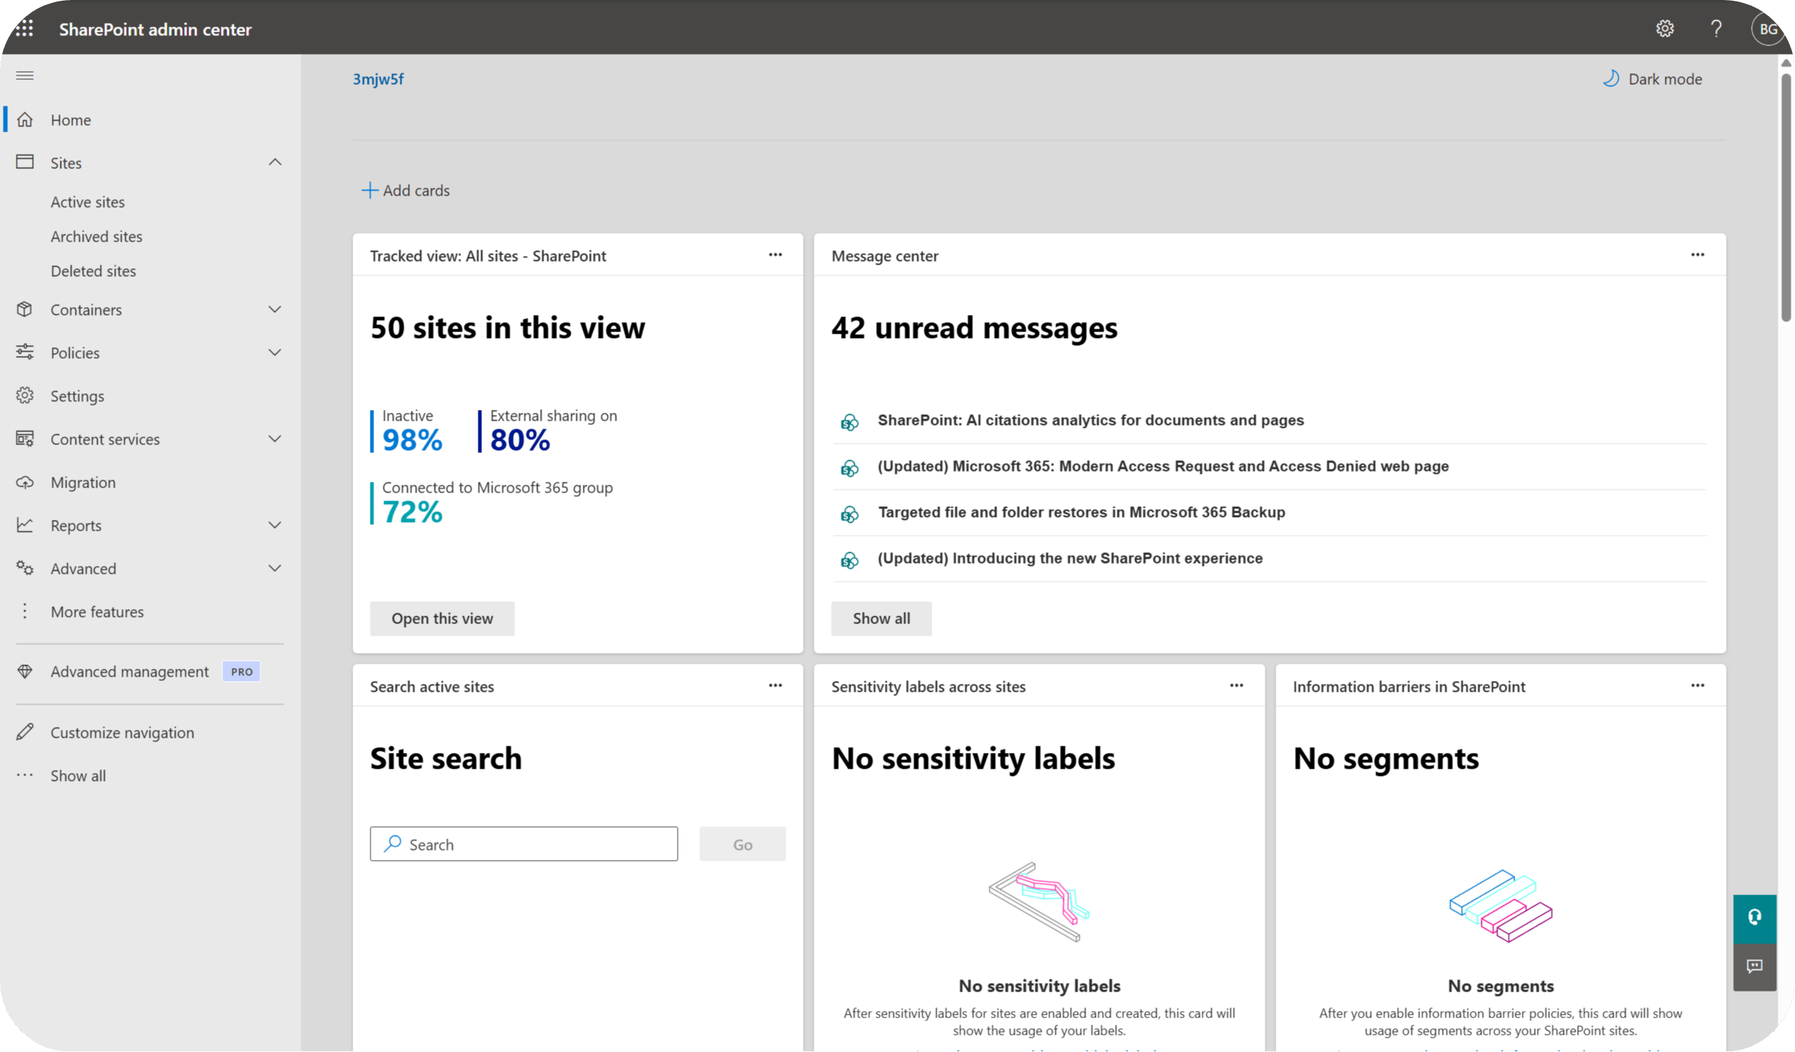Viewport: 1795px width, 1052px height.
Task: Collapse the navigation with the hamburger icon
Action: pos(24,75)
